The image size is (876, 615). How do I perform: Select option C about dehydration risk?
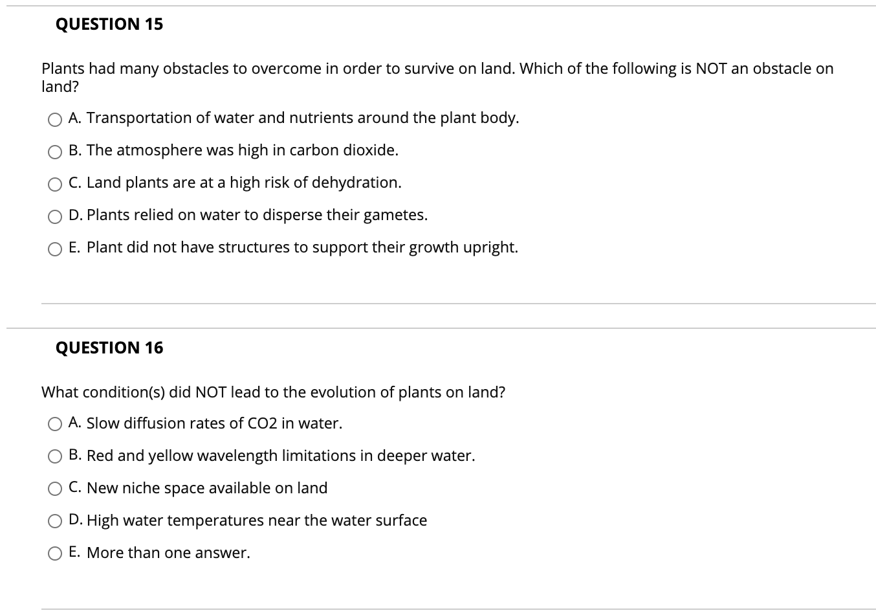coord(55,183)
